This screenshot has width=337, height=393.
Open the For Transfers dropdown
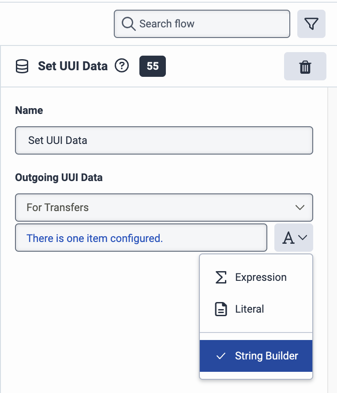(164, 208)
